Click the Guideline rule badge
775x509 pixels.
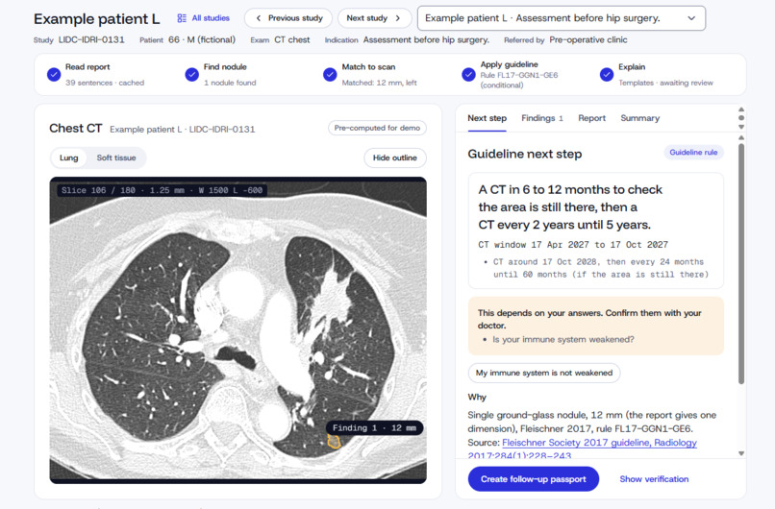693,152
